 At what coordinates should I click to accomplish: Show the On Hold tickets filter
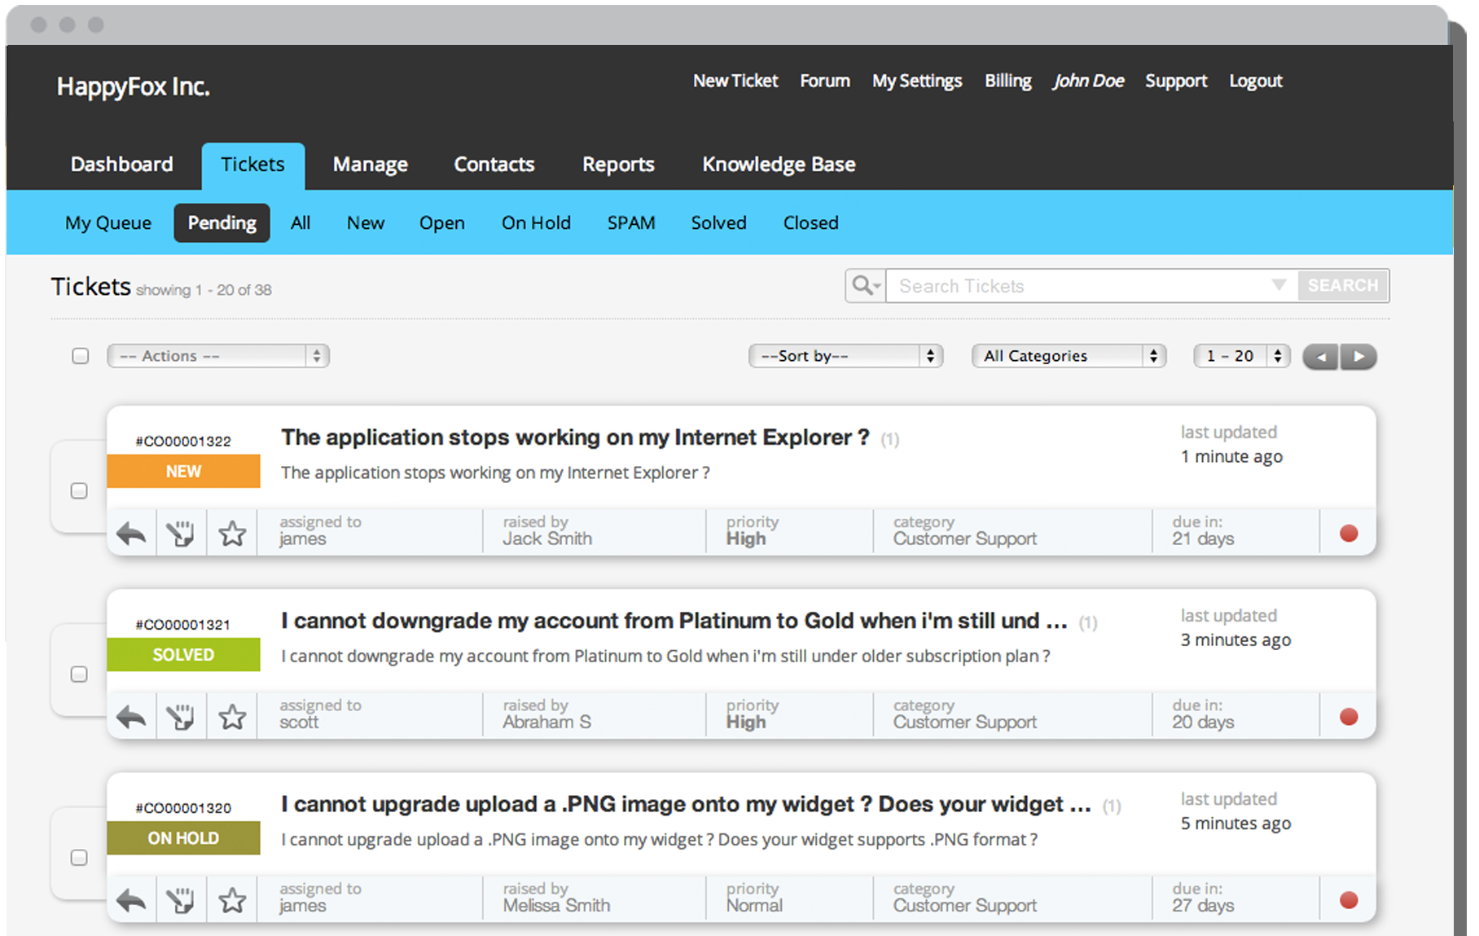536,223
